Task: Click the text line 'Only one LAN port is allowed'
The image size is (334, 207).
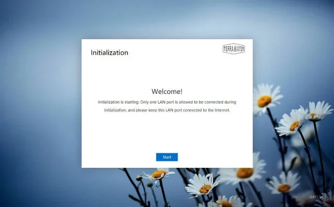Action: point(167,102)
